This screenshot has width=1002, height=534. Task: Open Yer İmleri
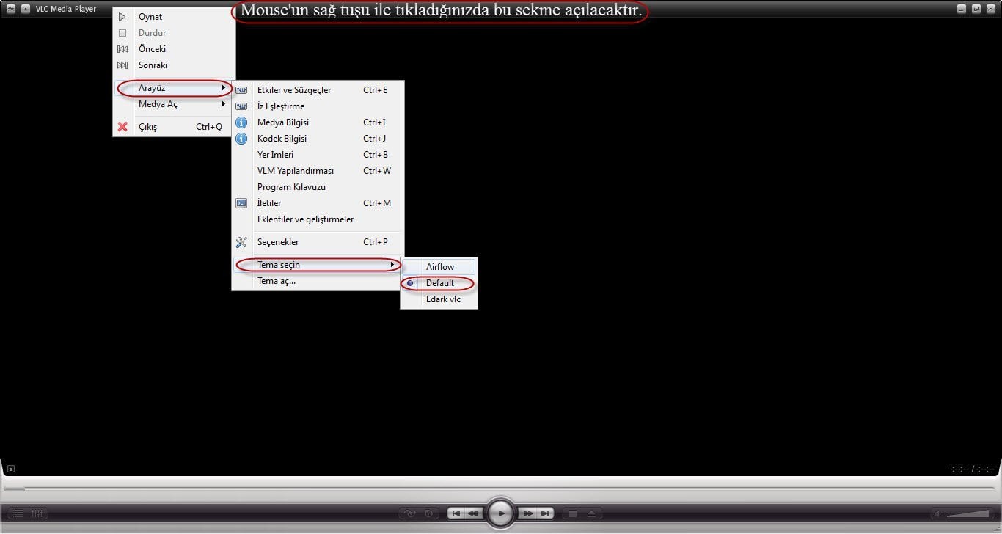318,155
